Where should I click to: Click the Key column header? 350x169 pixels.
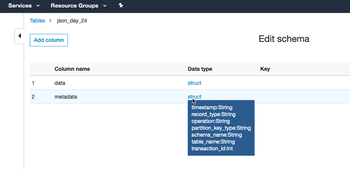[265, 69]
